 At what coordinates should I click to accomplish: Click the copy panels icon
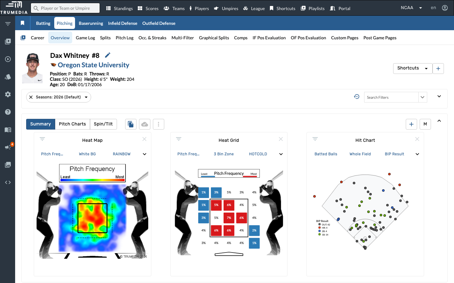tap(131, 124)
